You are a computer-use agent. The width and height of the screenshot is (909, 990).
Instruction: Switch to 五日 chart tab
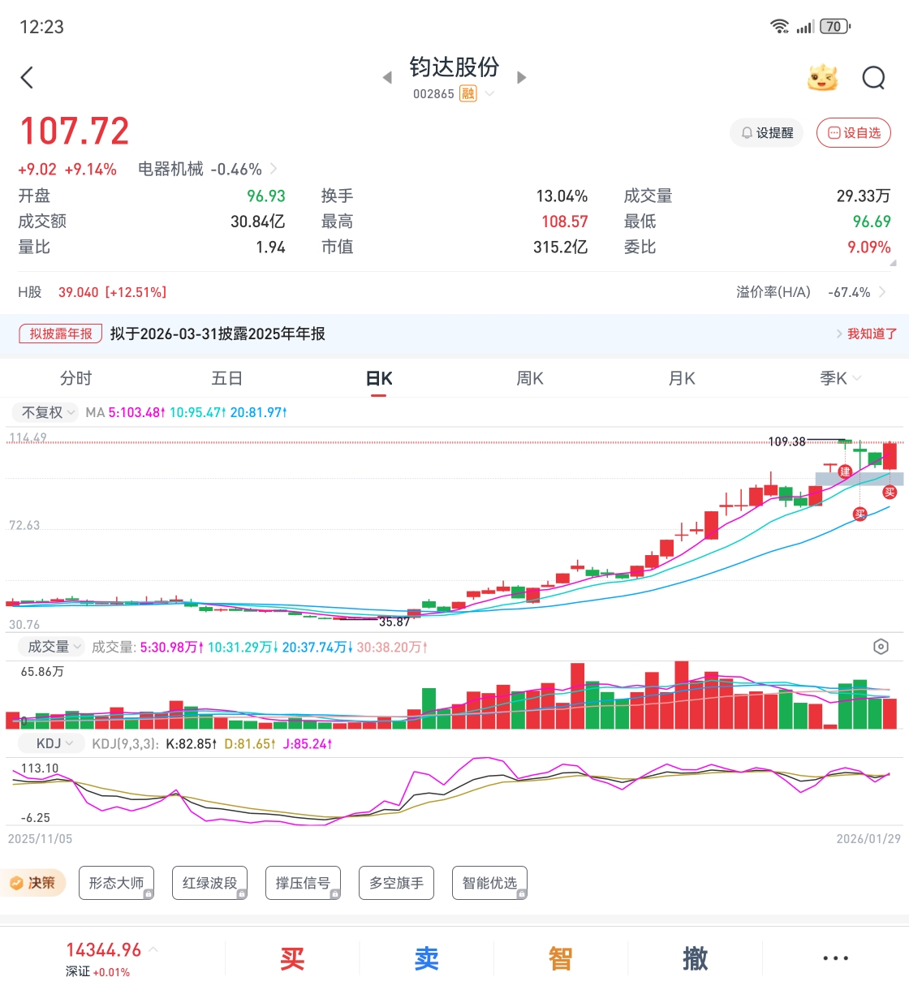(x=226, y=378)
